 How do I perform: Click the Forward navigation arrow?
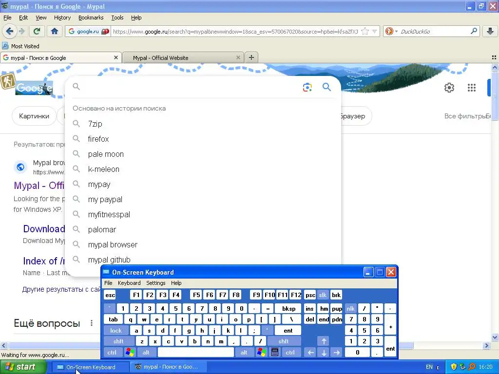point(21,31)
